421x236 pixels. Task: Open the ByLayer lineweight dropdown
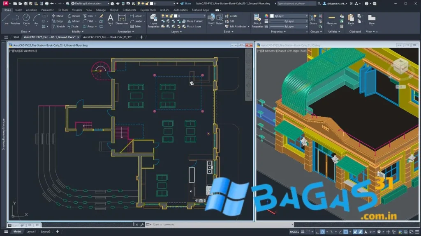289,21
